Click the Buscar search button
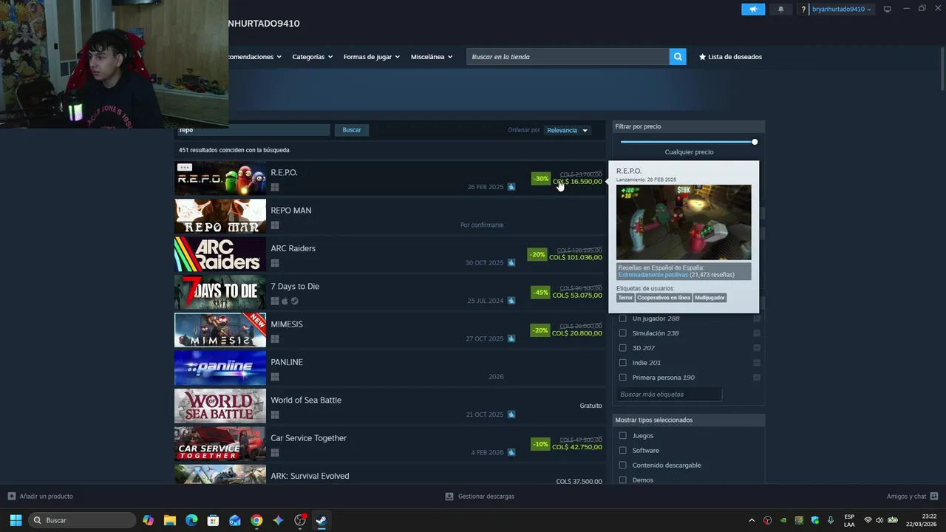Viewport: 946px width, 532px height. pos(352,130)
